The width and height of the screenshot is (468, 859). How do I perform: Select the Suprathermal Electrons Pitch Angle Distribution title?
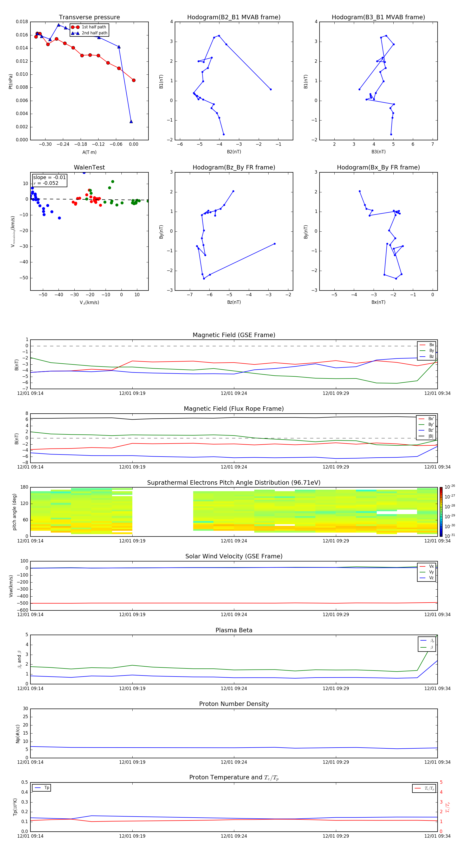click(x=234, y=483)
